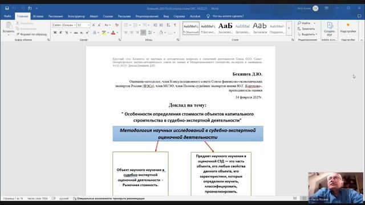Screen dimensions: 365x205
Task: Click the lightbulb Tell Me icon
Action: point(208,16)
